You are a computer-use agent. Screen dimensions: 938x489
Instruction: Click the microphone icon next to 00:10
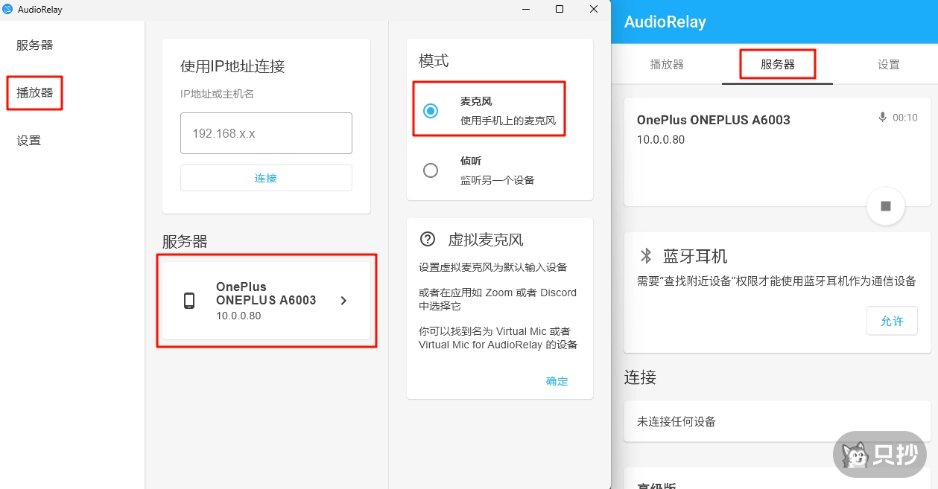(x=883, y=118)
